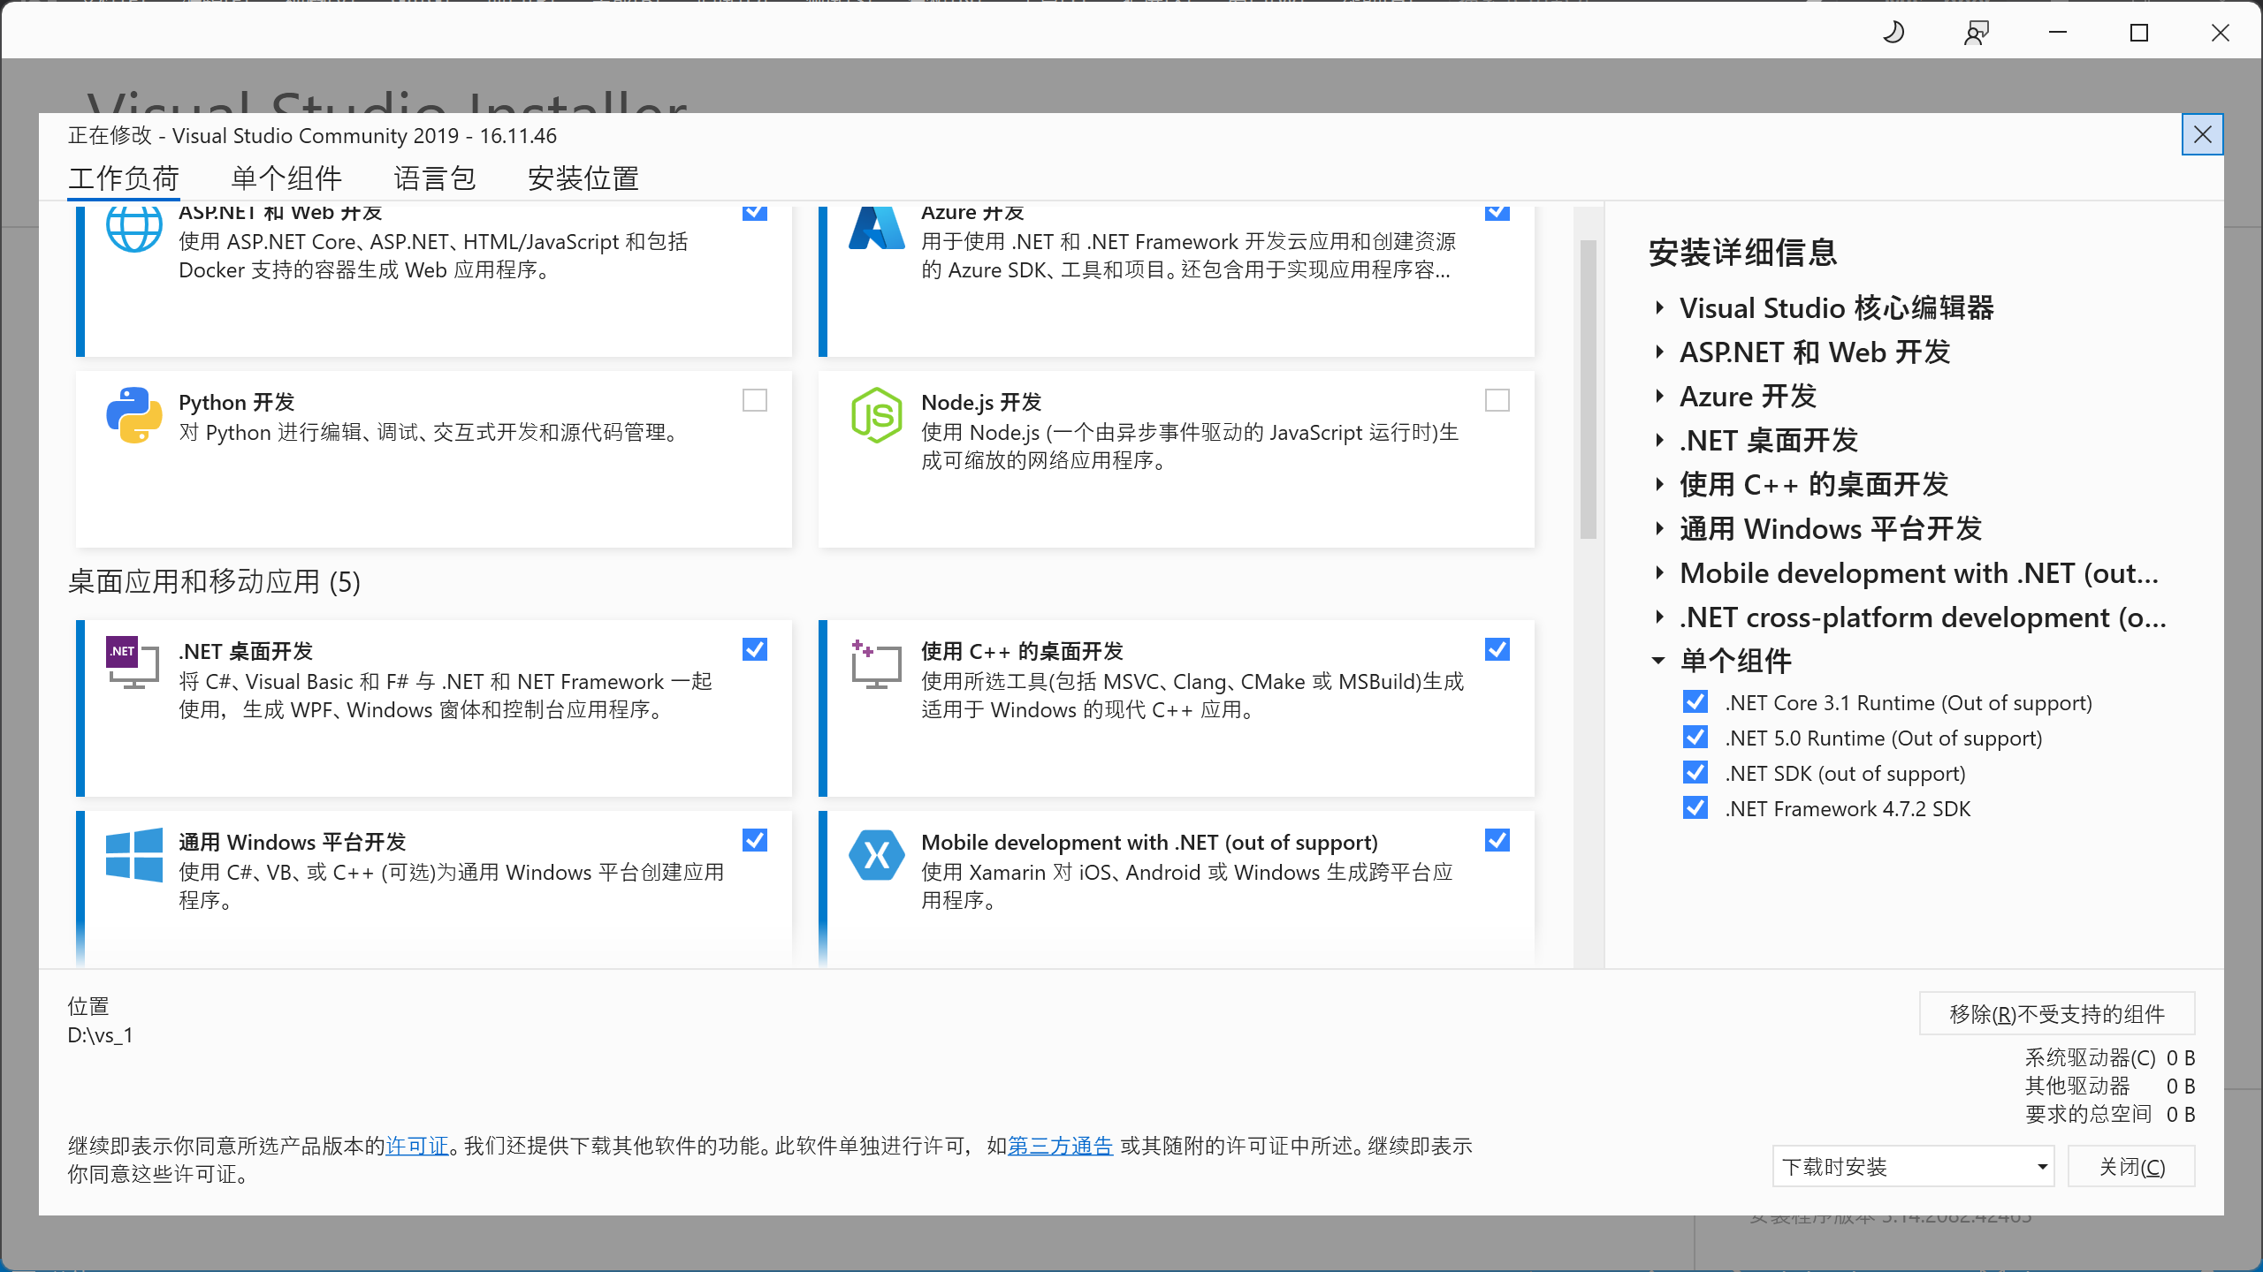Click the Xamarin mobile development icon
The width and height of the screenshot is (2263, 1272).
click(876, 855)
